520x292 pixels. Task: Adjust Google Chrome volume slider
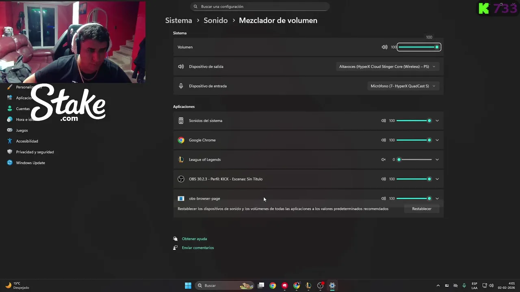(x=414, y=140)
